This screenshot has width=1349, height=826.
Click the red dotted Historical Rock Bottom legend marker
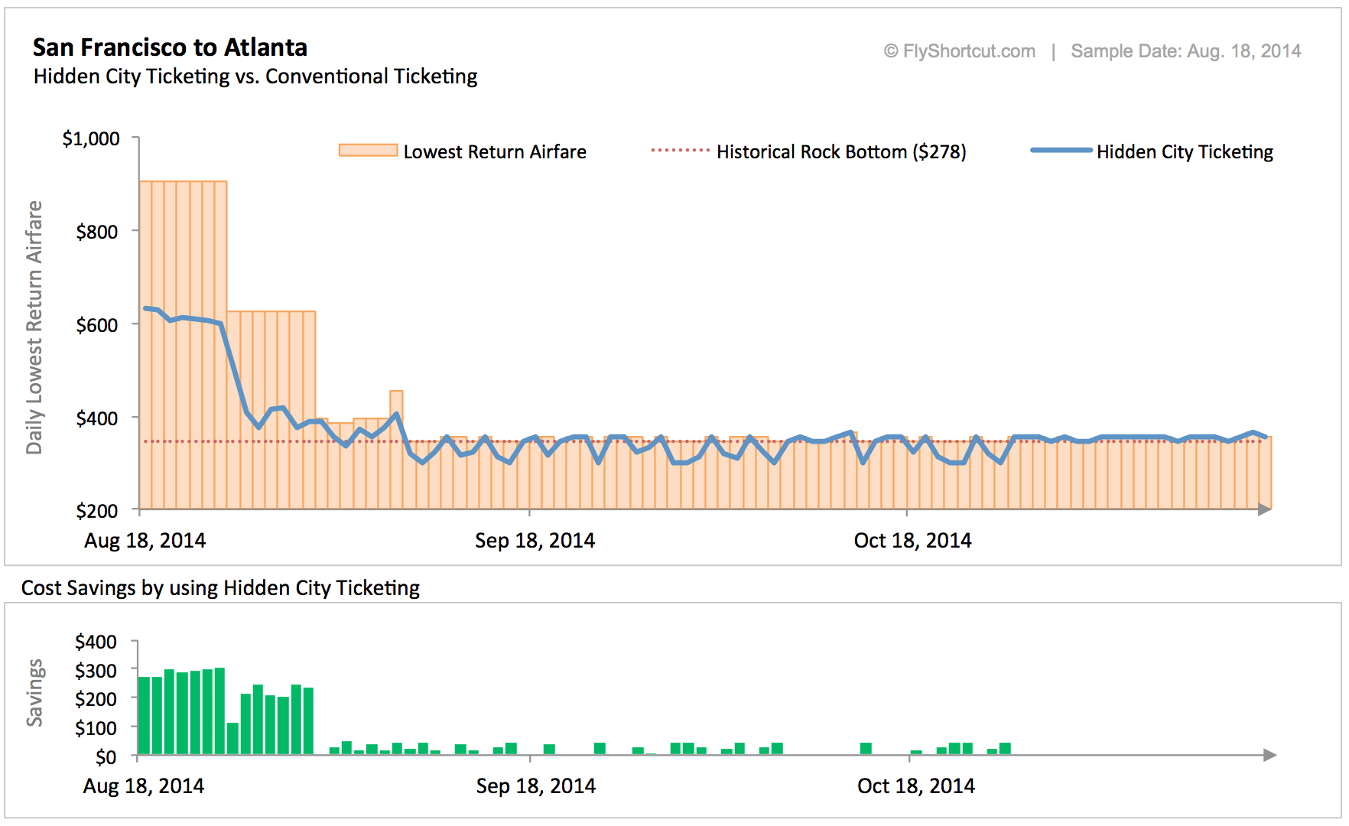[681, 151]
